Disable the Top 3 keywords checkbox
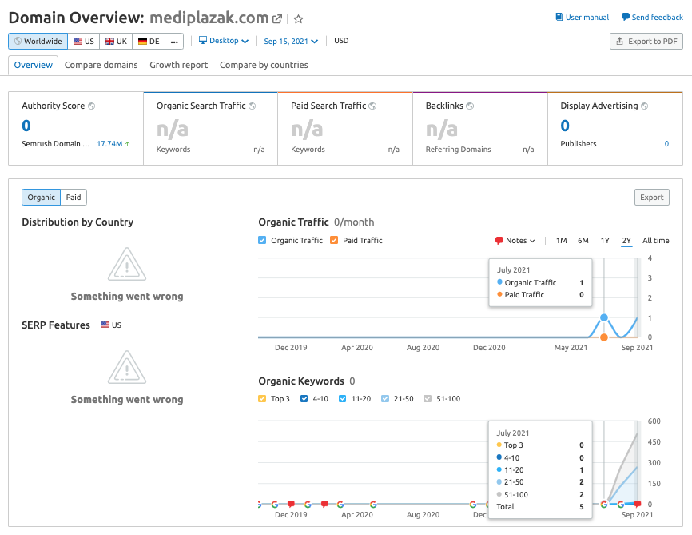Image resolution: width=692 pixels, height=535 pixels. coord(263,399)
